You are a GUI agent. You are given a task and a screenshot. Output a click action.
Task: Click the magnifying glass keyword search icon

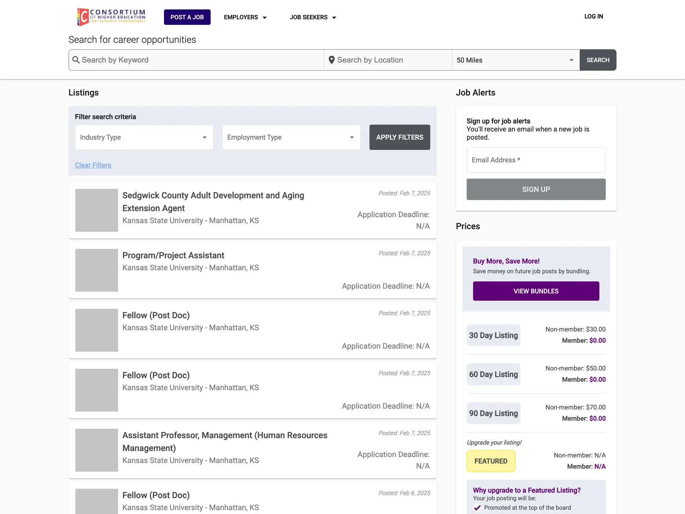(76, 60)
